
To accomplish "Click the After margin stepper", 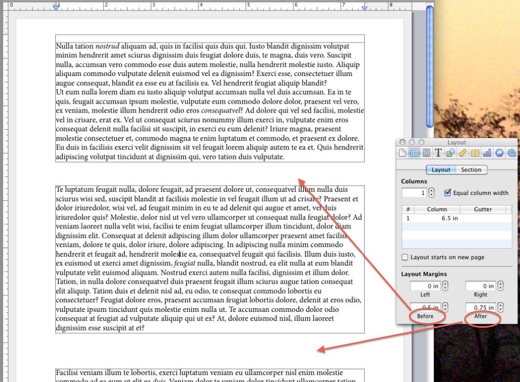I will point(500,308).
